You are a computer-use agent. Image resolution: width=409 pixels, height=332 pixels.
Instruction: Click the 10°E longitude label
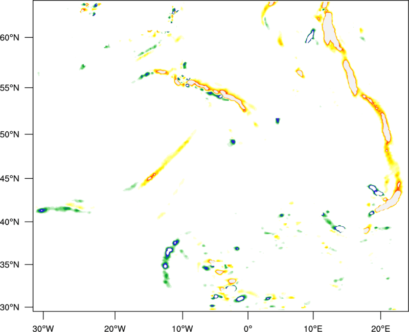313,328
